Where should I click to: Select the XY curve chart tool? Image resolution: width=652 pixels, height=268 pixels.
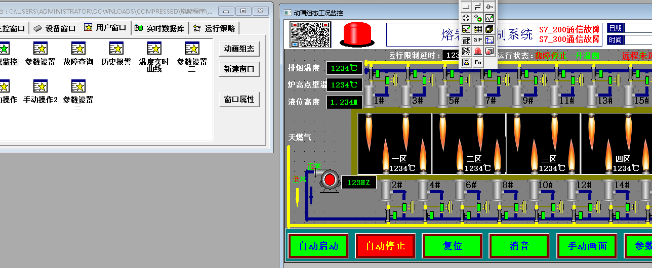point(490,40)
